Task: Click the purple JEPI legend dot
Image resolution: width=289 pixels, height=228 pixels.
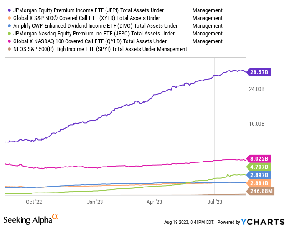Action: pyautogui.click(x=10, y=10)
